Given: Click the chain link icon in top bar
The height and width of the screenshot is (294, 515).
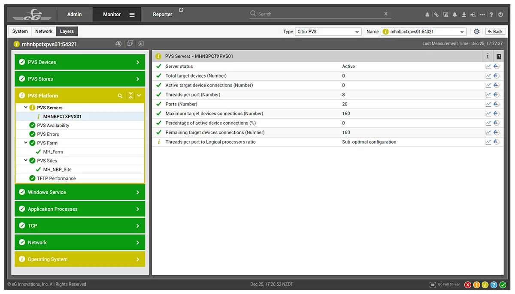Looking at the screenshot, I should pyautogui.click(x=436, y=15).
